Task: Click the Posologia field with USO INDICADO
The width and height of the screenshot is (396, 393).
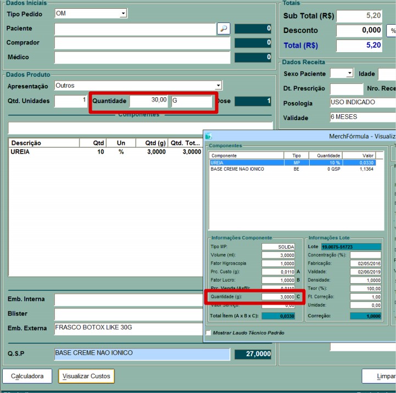Action: (362, 103)
